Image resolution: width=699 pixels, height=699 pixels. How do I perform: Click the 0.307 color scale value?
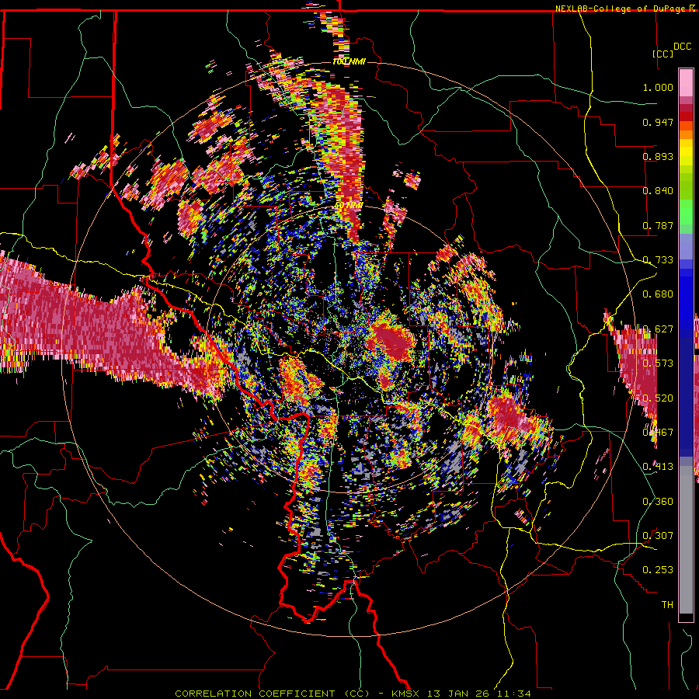(x=658, y=536)
